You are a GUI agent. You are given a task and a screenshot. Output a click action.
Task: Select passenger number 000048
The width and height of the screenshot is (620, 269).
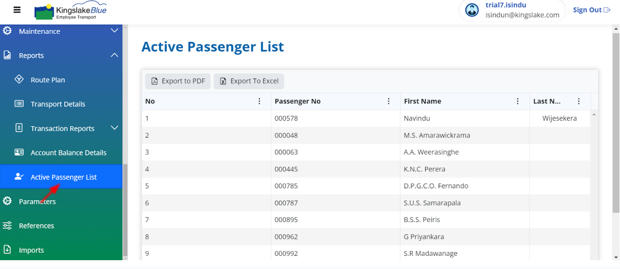click(286, 135)
